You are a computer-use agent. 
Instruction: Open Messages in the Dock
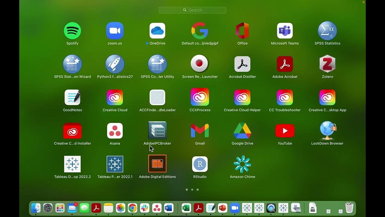pos(84,208)
